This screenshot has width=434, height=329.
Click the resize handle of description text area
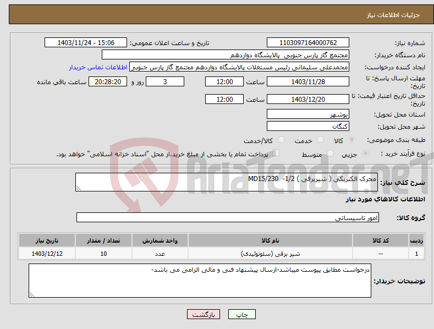click(79, 188)
